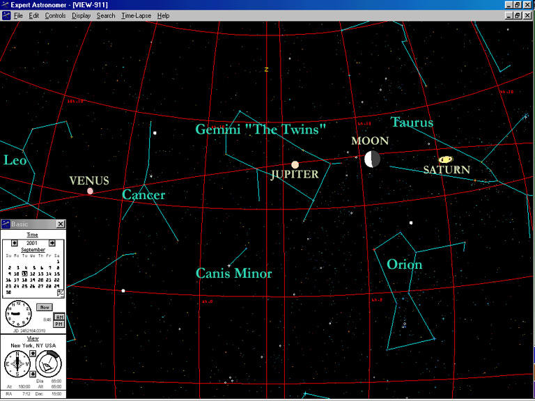
Task: Select the Venus planet icon
Action: pos(90,191)
